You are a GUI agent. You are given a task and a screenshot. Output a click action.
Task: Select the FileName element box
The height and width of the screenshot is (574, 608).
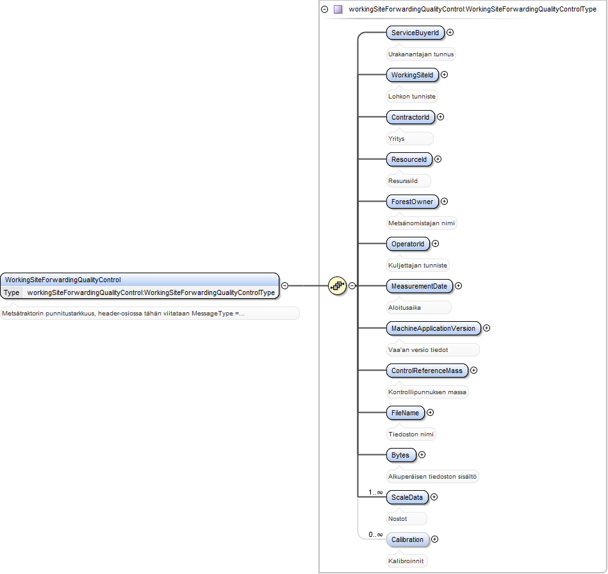[405, 413]
